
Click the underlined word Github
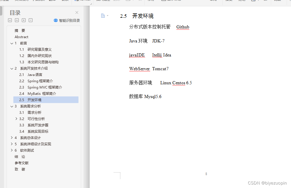coord(183,27)
